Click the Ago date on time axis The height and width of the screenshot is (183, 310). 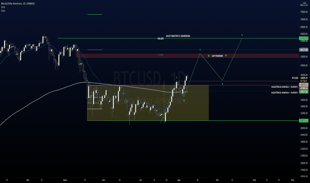click(x=179, y=180)
